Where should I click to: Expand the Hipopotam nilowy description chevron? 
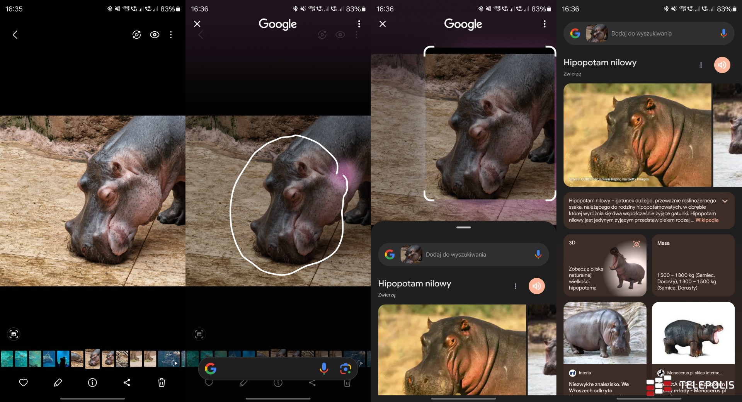point(725,201)
